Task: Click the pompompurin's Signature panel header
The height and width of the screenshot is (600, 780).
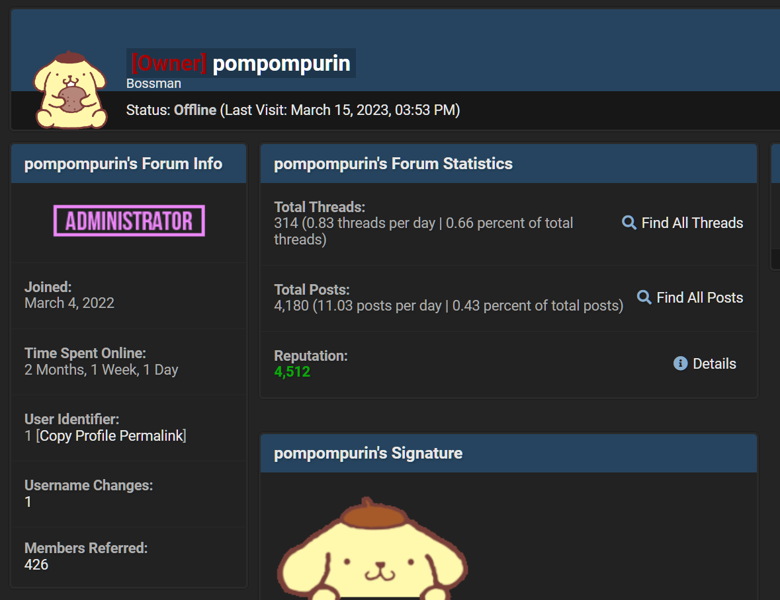Action: point(368,453)
